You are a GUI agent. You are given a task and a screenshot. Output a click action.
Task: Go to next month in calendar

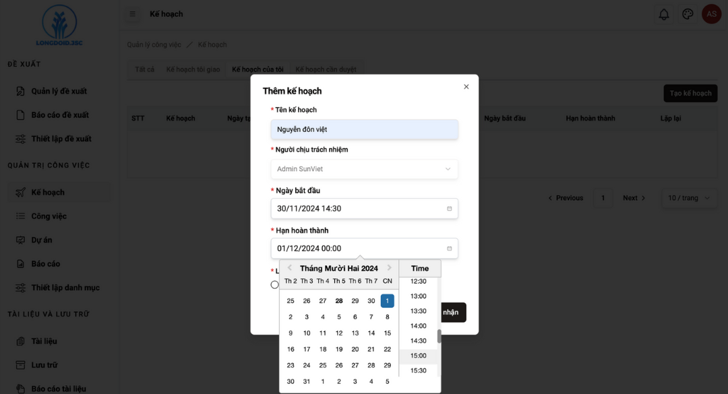click(x=389, y=268)
